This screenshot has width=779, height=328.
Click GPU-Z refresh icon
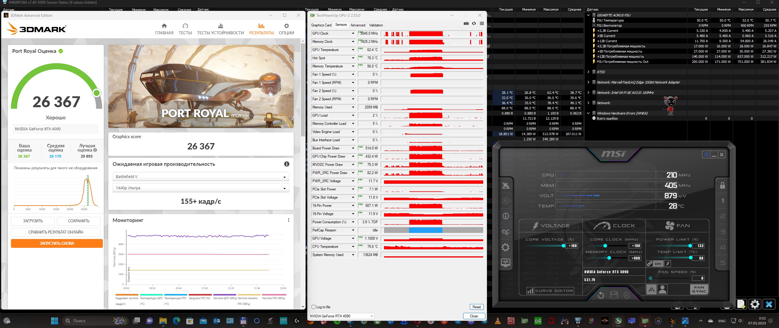(474, 23)
